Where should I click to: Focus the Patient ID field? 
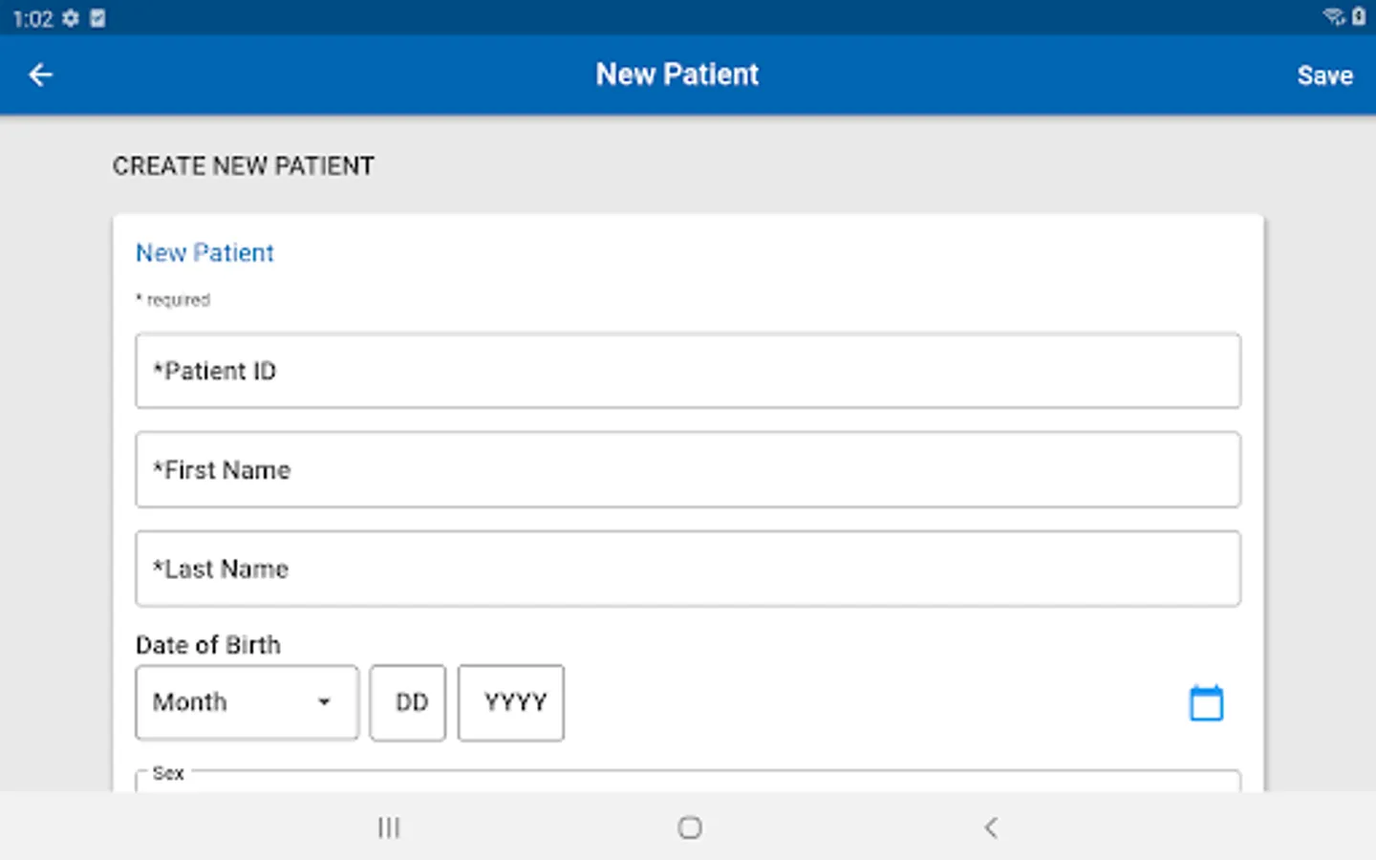pos(688,371)
